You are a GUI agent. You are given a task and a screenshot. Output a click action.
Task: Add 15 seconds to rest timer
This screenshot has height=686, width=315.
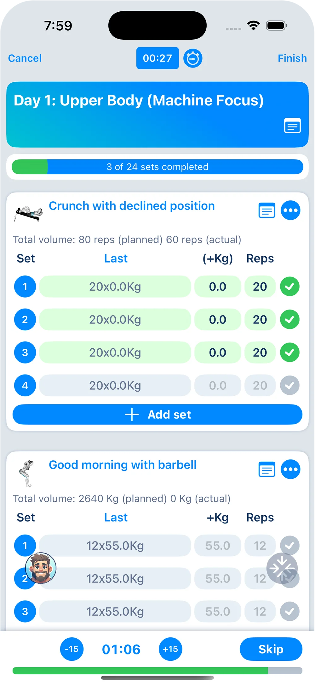coord(170,649)
